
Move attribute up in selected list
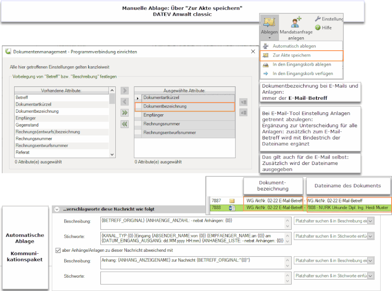click(x=243, y=102)
